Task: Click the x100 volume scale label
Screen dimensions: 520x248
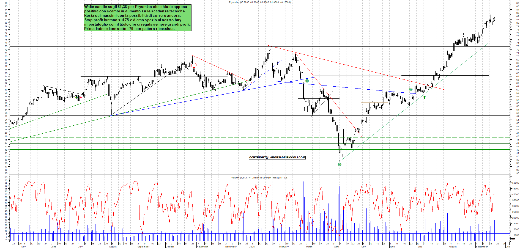Action: [x=513, y=240]
